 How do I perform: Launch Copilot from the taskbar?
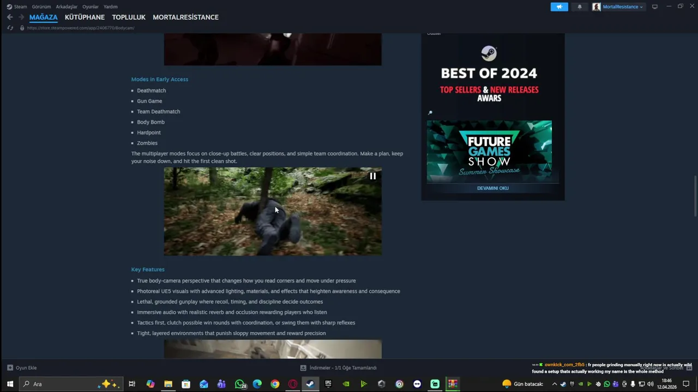(151, 384)
